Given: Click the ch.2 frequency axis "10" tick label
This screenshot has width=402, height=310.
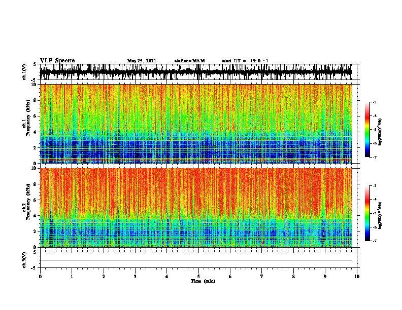Looking at the screenshot, I should coord(35,168).
